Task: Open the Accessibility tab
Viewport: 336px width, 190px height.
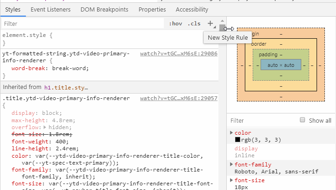Action: coord(192,10)
